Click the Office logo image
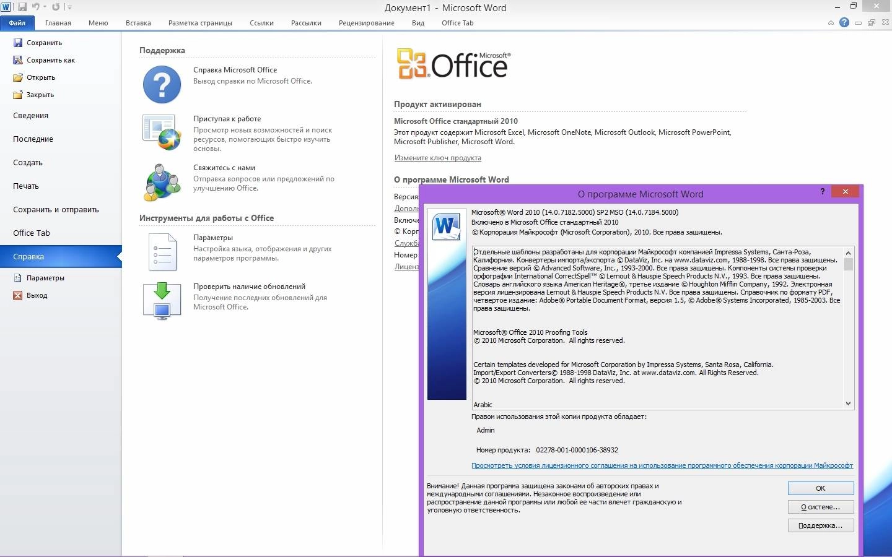This screenshot has height=557, width=892. click(453, 64)
